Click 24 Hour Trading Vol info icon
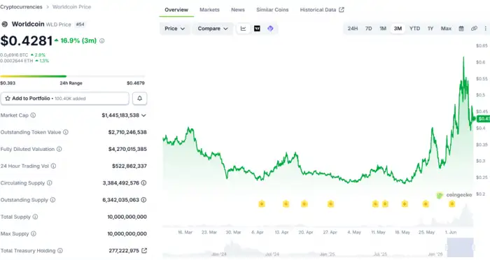This screenshot has width=490, height=260. click(x=53, y=166)
